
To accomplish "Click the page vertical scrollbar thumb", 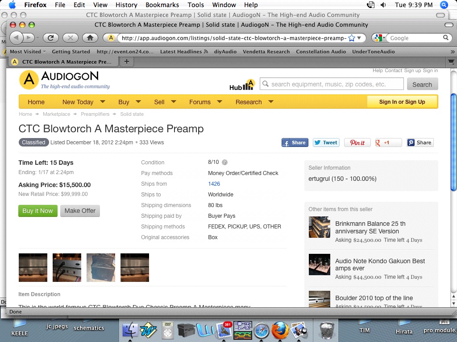I will pyautogui.click(x=453, y=142).
